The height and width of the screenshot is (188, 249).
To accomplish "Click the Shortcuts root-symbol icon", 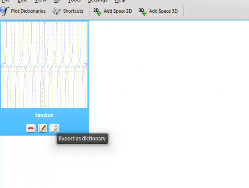I will click(x=57, y=11).
